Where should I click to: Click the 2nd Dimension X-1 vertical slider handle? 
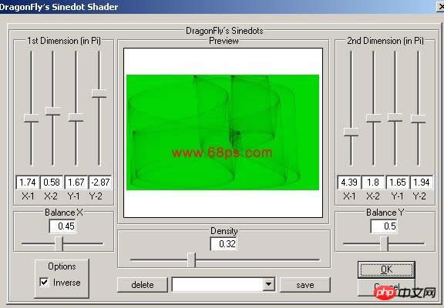351,132
